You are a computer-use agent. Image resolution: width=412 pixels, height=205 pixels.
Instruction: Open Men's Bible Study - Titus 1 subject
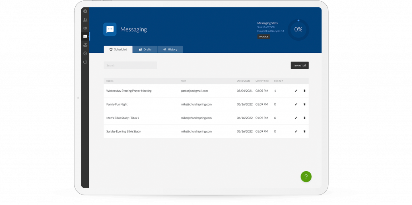123,118
